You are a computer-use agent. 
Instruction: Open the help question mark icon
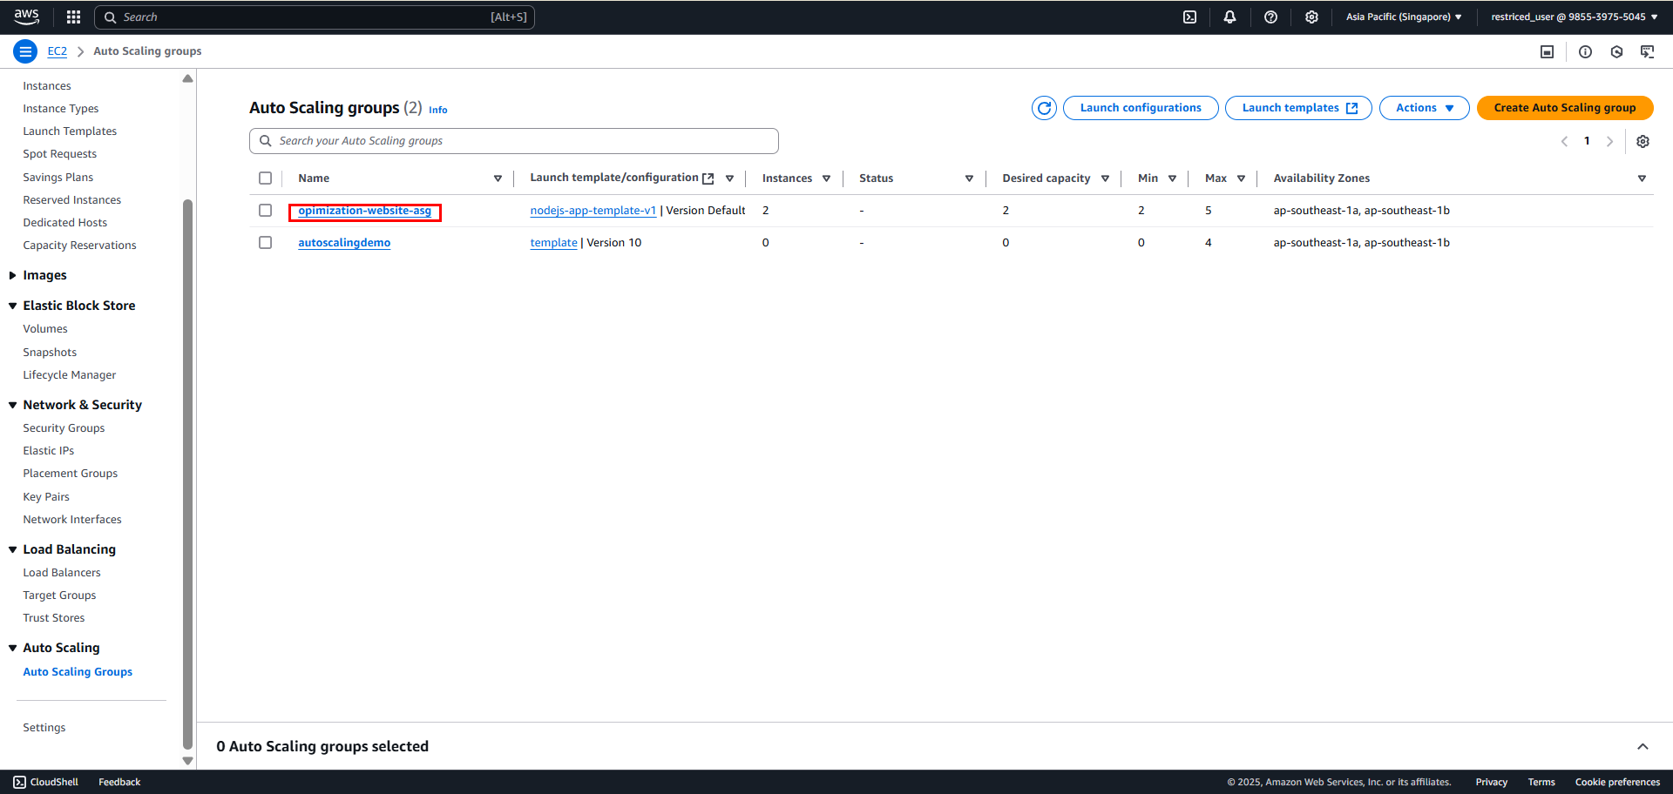point(1270,17)
